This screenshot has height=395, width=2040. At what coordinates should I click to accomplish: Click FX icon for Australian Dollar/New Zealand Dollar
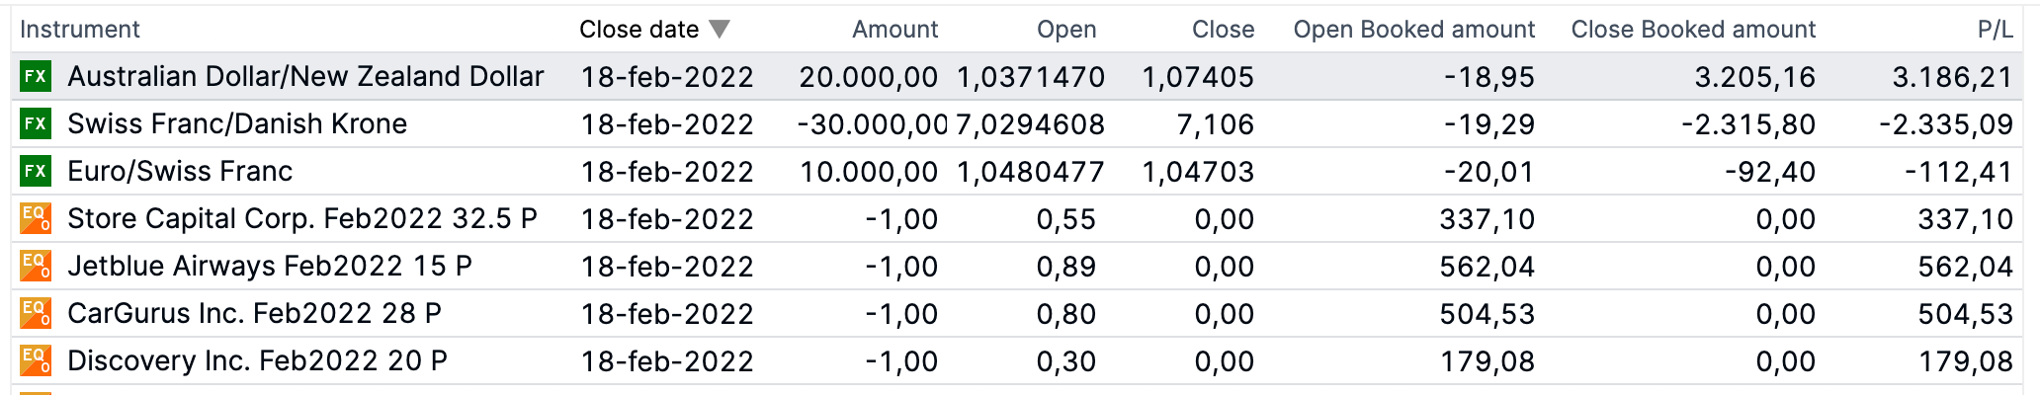tap(36, 76)
